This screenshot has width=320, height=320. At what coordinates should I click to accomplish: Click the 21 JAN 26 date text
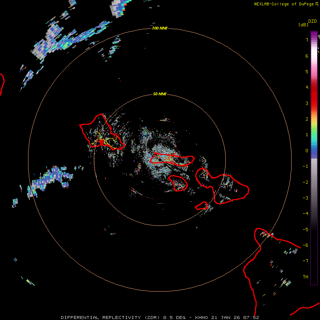[225, 318]
